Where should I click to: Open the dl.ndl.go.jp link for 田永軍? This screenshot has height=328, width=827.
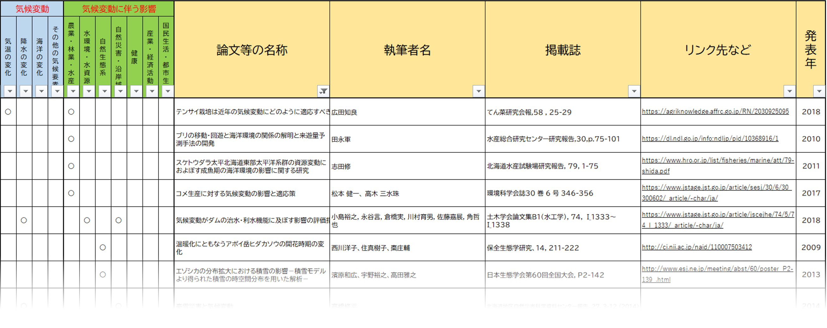point(710,139)
